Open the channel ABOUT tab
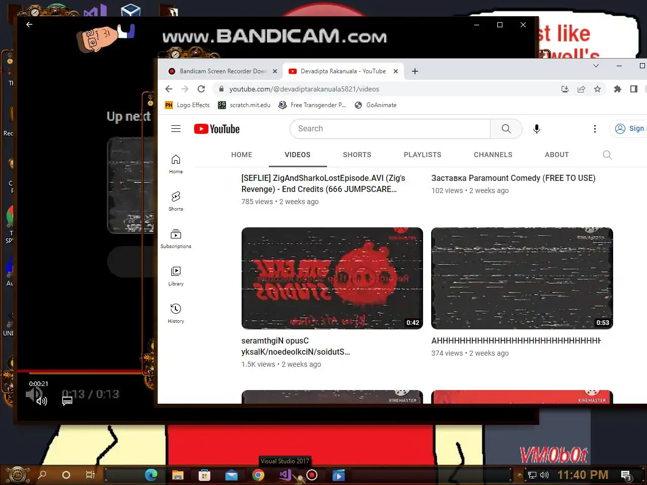This screenshot has width=647, height=485. [x=557, y=155]
